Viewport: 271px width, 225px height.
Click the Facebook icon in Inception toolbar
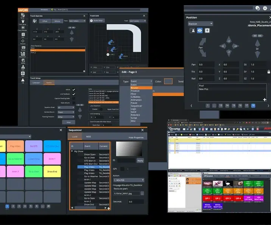pyautogui.click(x=199, y=129)
